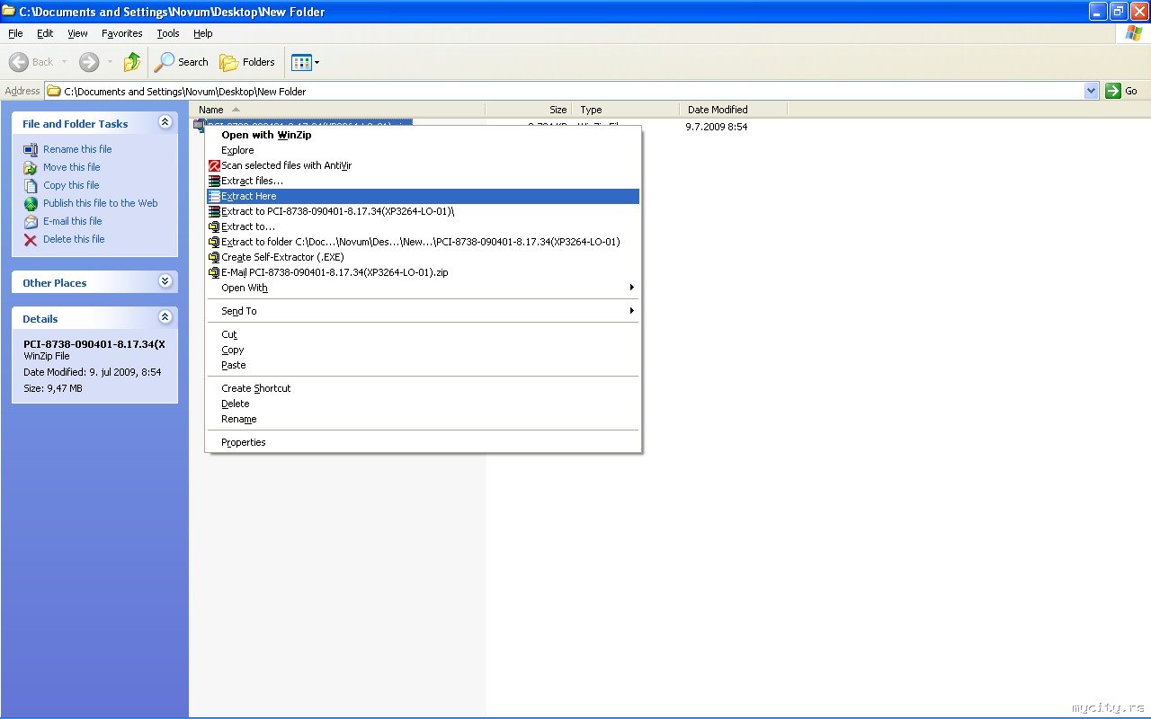Extract to PCI-8738-090401-8.17.34(XP3264-LO-01)\ folder

pos(423,211)
